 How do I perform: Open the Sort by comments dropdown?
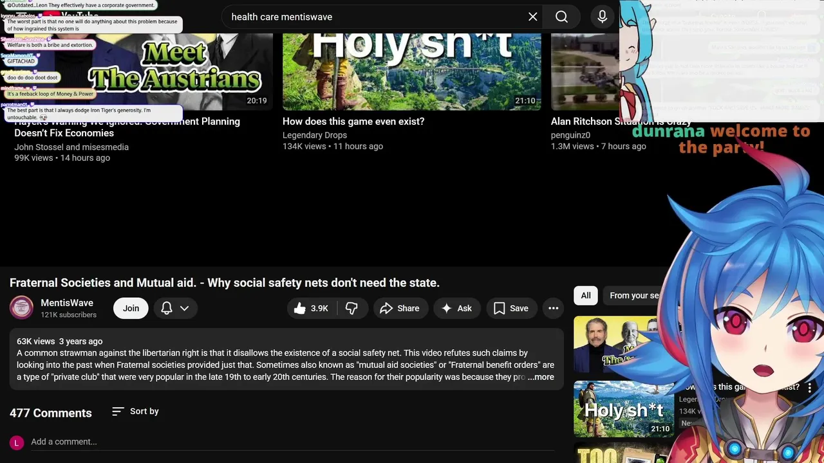tap(135, 412)
